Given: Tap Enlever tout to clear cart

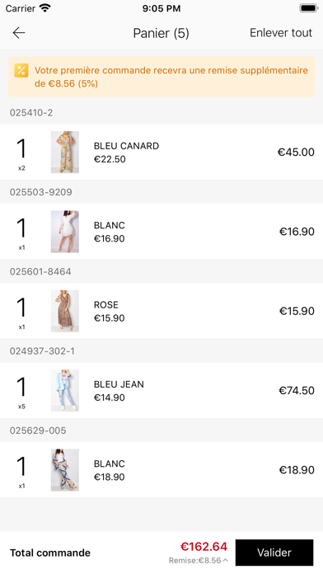Looking at the screenshot, I should pyautogui.click(x=281, y=33).
